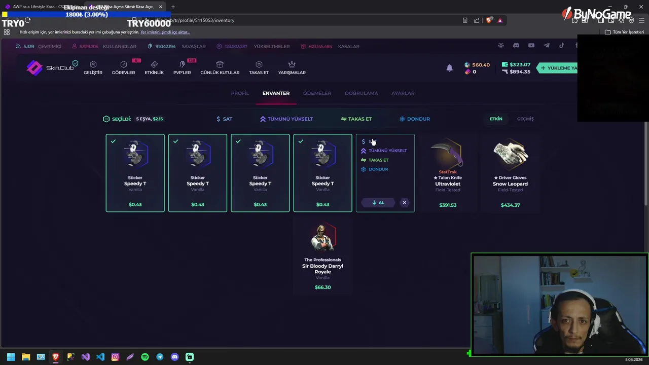Deselect the first Speedy T sticker card

[135, 173]
